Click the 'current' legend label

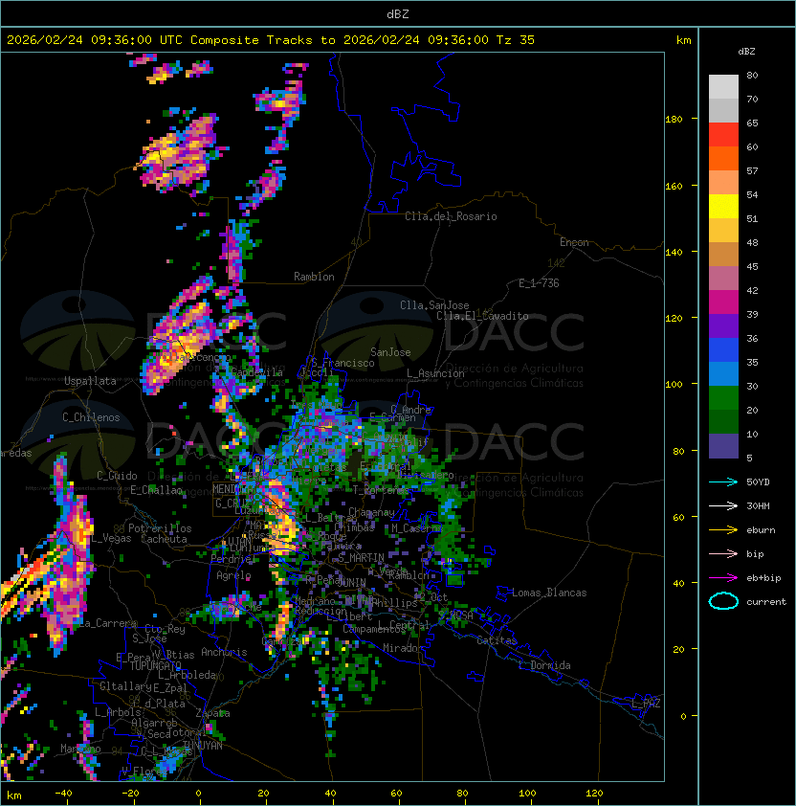766,602
